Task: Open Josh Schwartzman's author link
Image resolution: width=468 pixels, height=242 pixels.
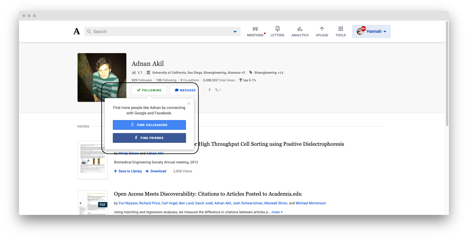Action: 248,203
